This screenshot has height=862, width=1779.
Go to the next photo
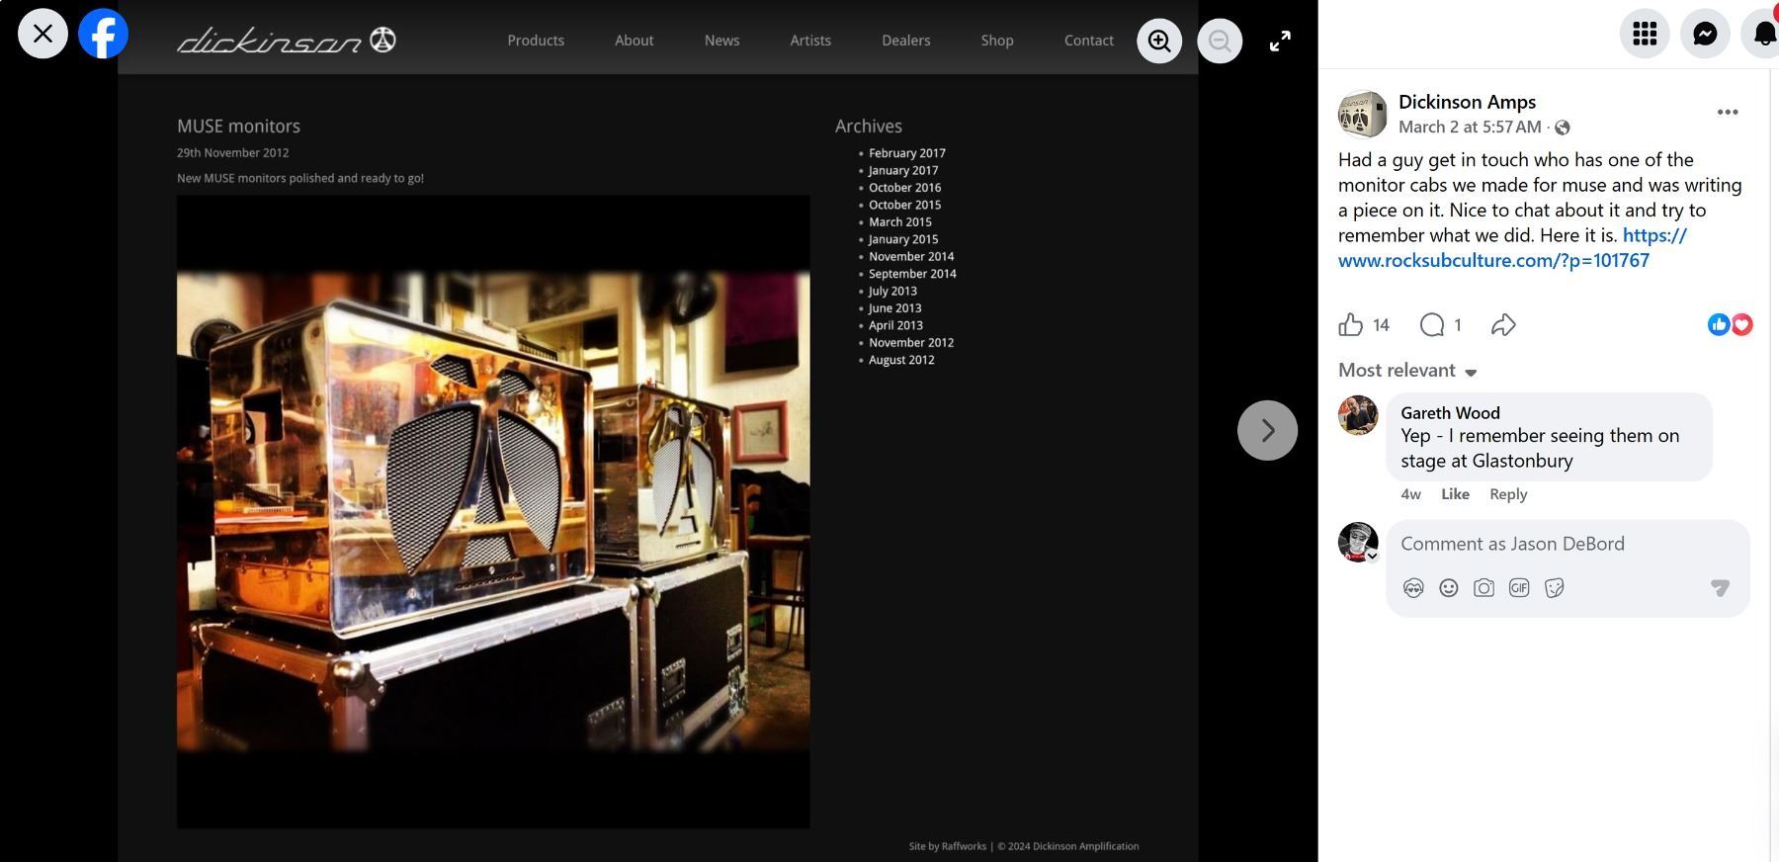click(x=1267, y=430)
